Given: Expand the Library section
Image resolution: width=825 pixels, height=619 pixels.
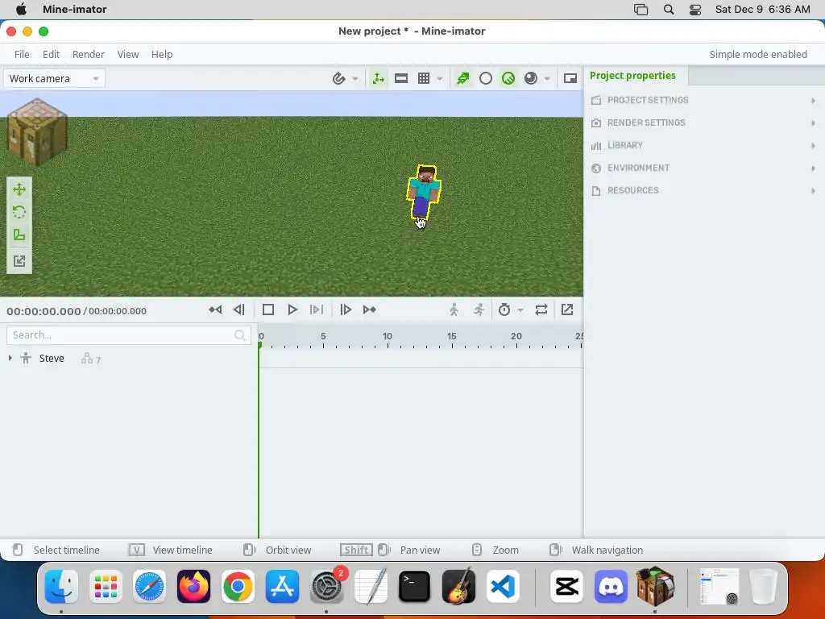Looking at the screenshot, I should (704, 145).
